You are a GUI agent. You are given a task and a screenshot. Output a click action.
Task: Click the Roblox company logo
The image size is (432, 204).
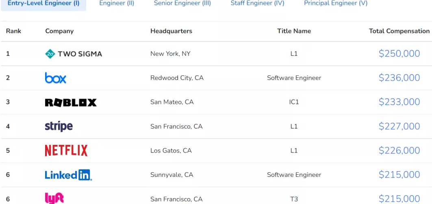pos(71,102)
